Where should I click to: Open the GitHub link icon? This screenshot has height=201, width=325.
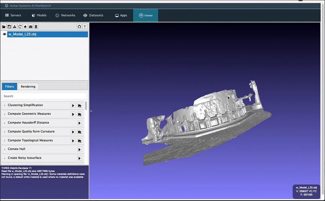click(79, 26)
